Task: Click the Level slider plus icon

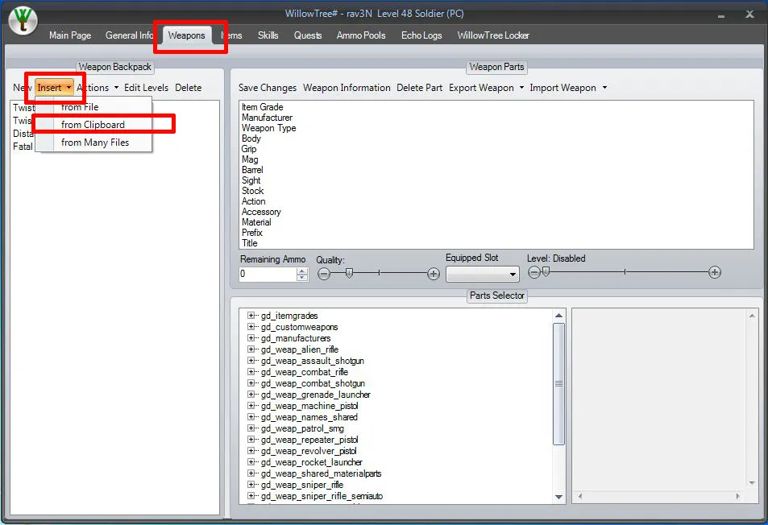Action: (715, 273)
